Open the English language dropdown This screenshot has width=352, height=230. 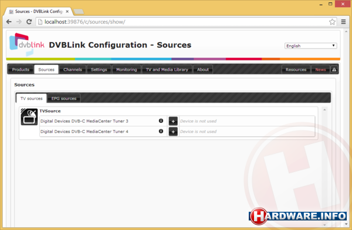tap(311, 46)
